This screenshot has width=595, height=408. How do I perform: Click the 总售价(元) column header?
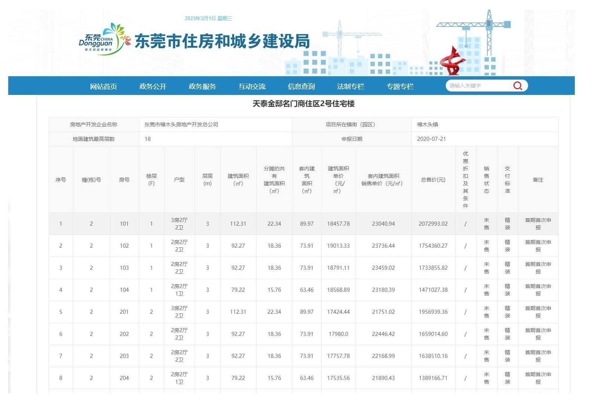tap(433, 180)
